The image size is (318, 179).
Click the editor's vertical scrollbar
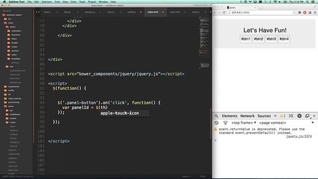click(211, 124)
